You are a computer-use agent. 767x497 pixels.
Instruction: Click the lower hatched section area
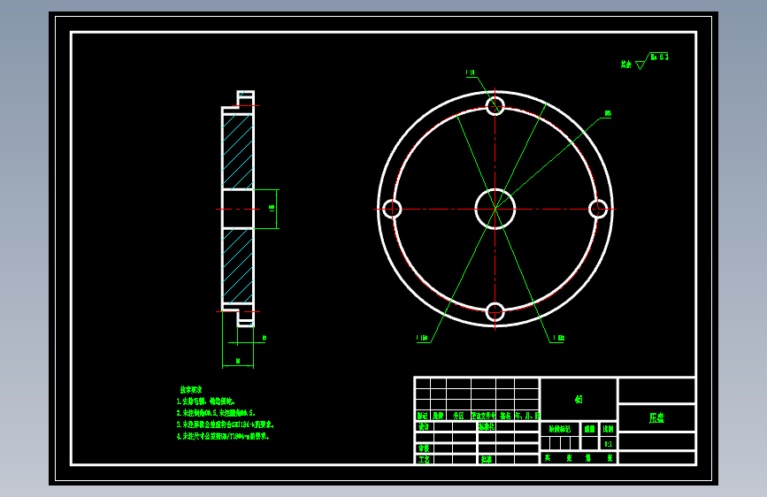(238, 265)
